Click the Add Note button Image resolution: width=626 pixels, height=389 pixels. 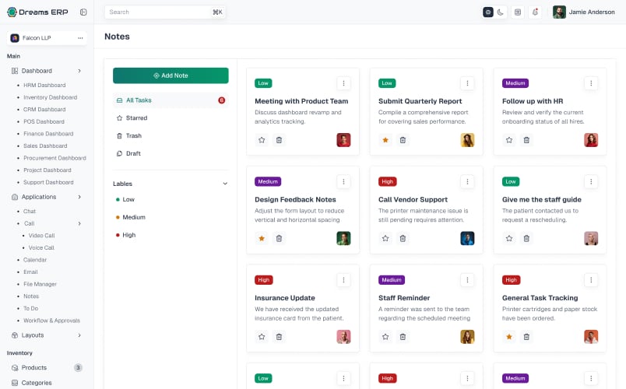click(x=171, y=75)
